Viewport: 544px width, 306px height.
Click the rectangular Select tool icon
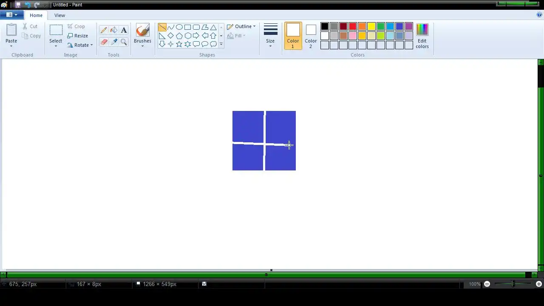click(x=56, y=30)
